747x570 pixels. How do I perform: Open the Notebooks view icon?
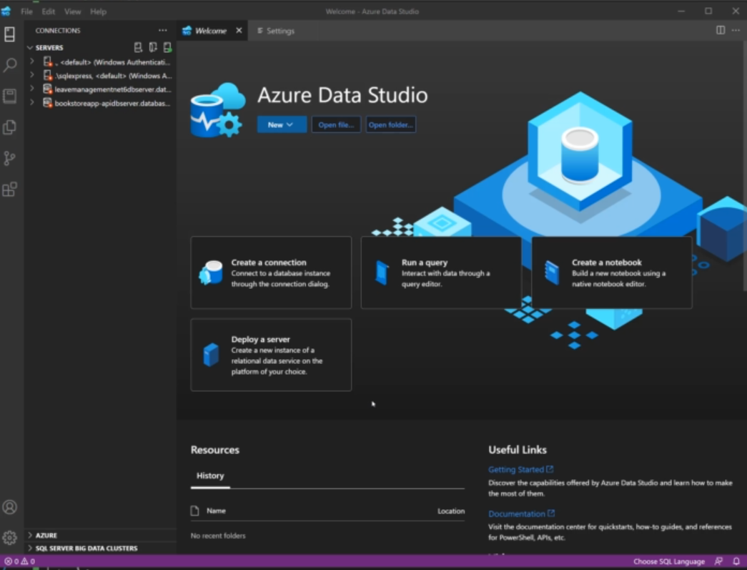click(9, 96)
